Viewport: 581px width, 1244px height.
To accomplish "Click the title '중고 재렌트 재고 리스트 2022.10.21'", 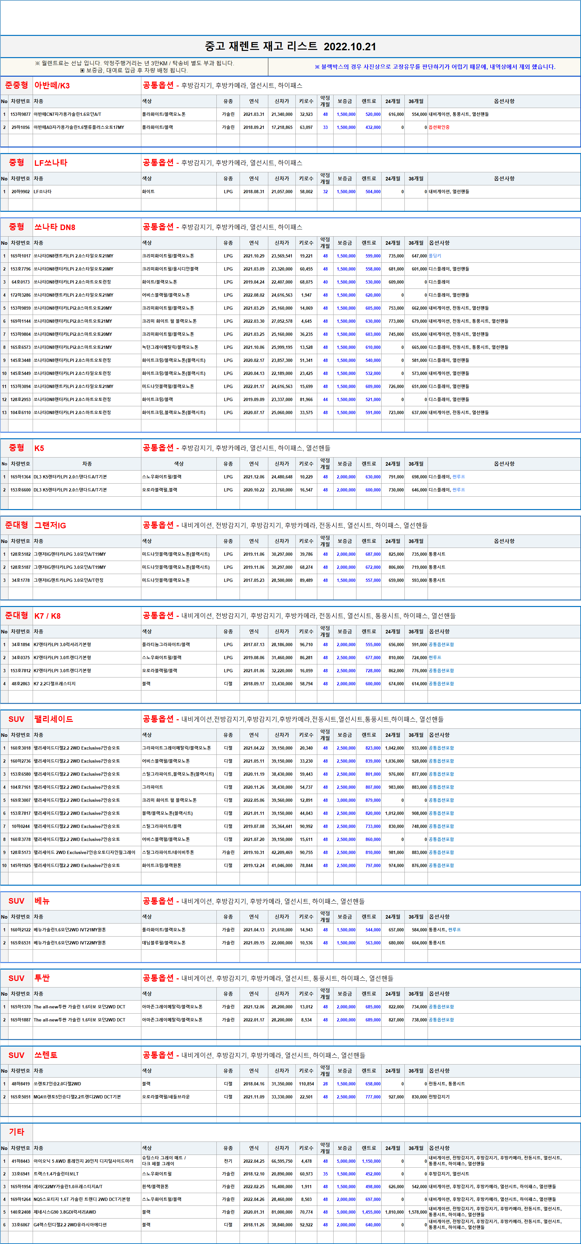I will [290, 46].
